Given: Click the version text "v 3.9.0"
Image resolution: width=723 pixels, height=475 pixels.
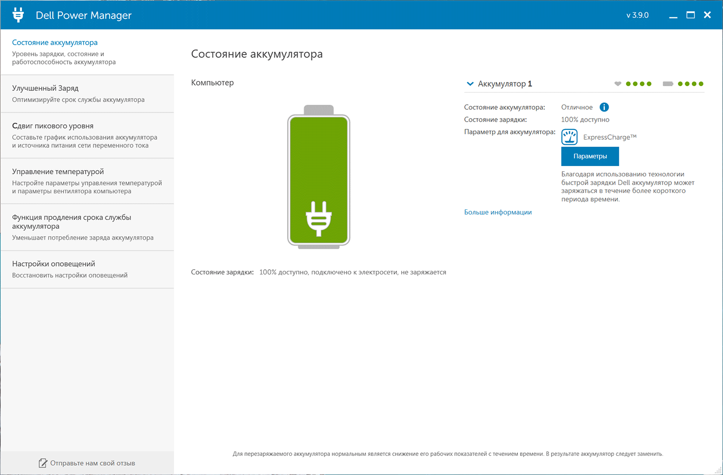Looking at the screenshot, I should click(637, 15).
